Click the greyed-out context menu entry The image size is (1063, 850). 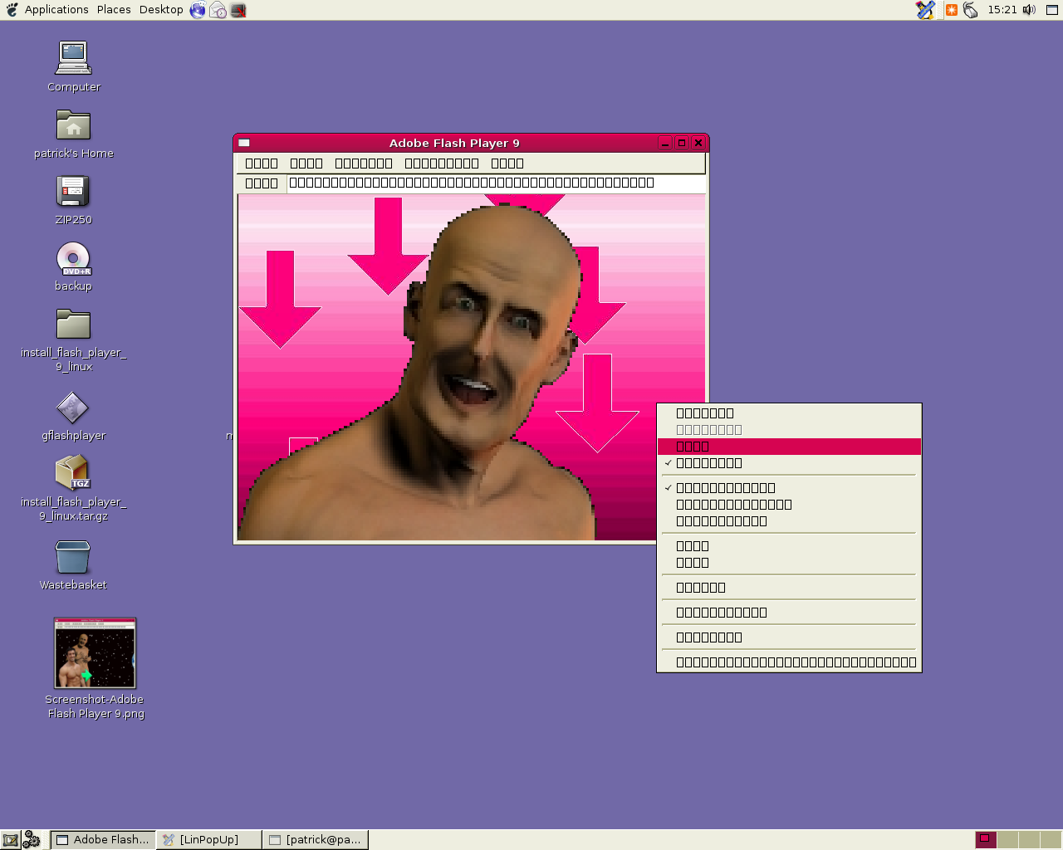click(x=789, y=430)
